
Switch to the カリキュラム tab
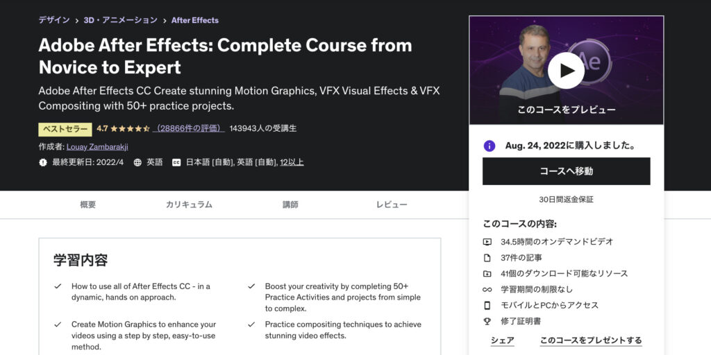(189, 205)
